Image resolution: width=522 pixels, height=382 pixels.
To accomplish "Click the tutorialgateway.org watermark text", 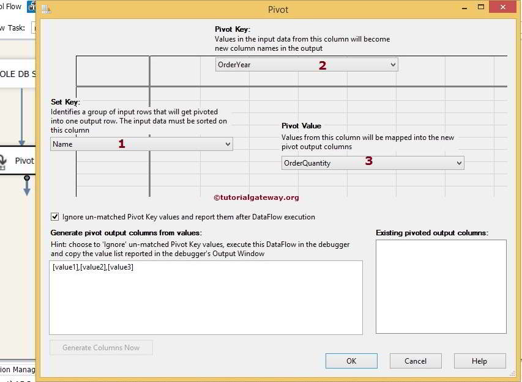I will point(256,197).
